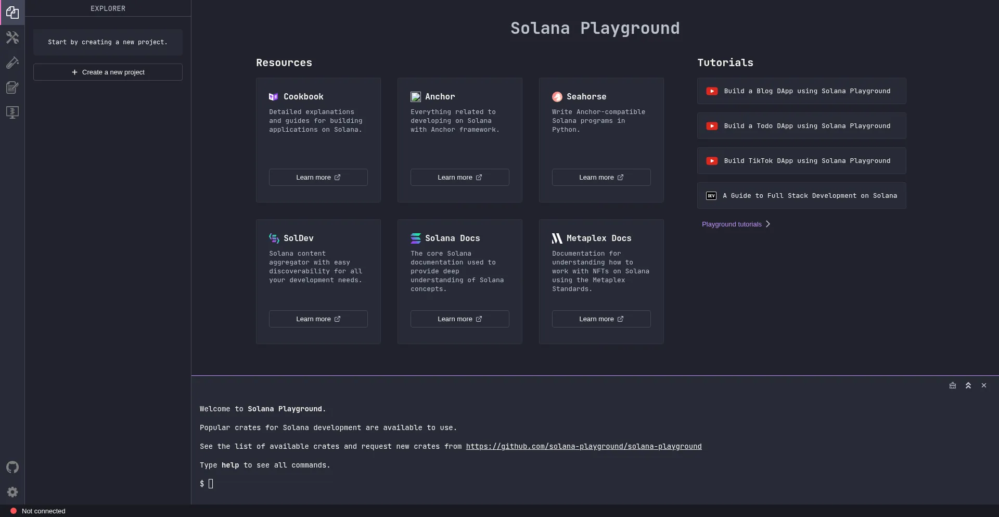Open the Explorer sidebar icon
Screen dimensions: 999x517
coord(12,12)
